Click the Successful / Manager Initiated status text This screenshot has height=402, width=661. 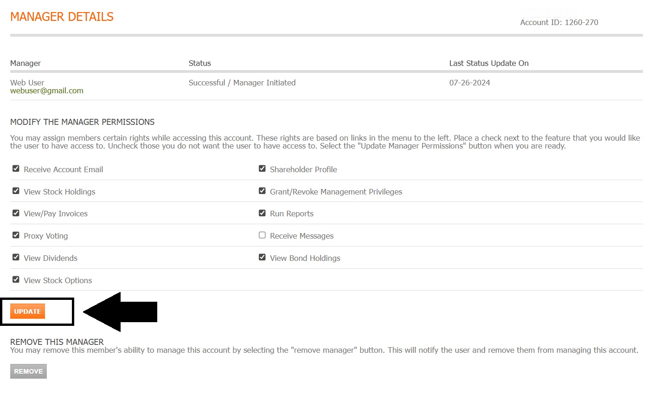pyautogui.click(x=242, y=83)
